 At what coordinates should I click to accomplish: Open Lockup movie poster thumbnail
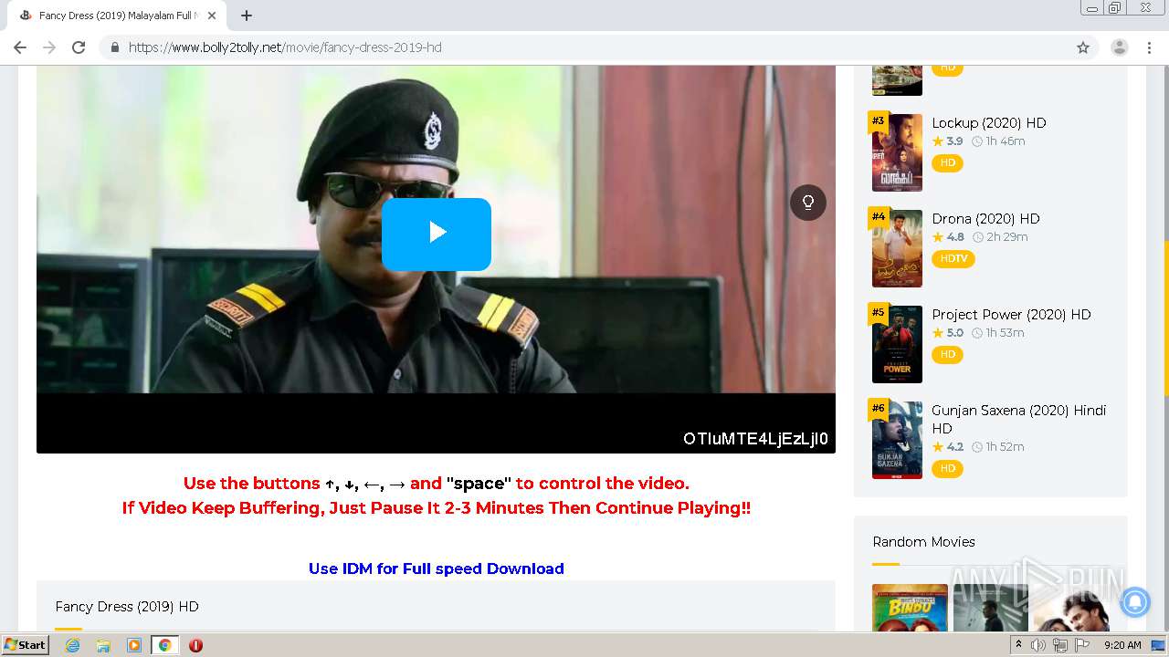pos(897,152)
